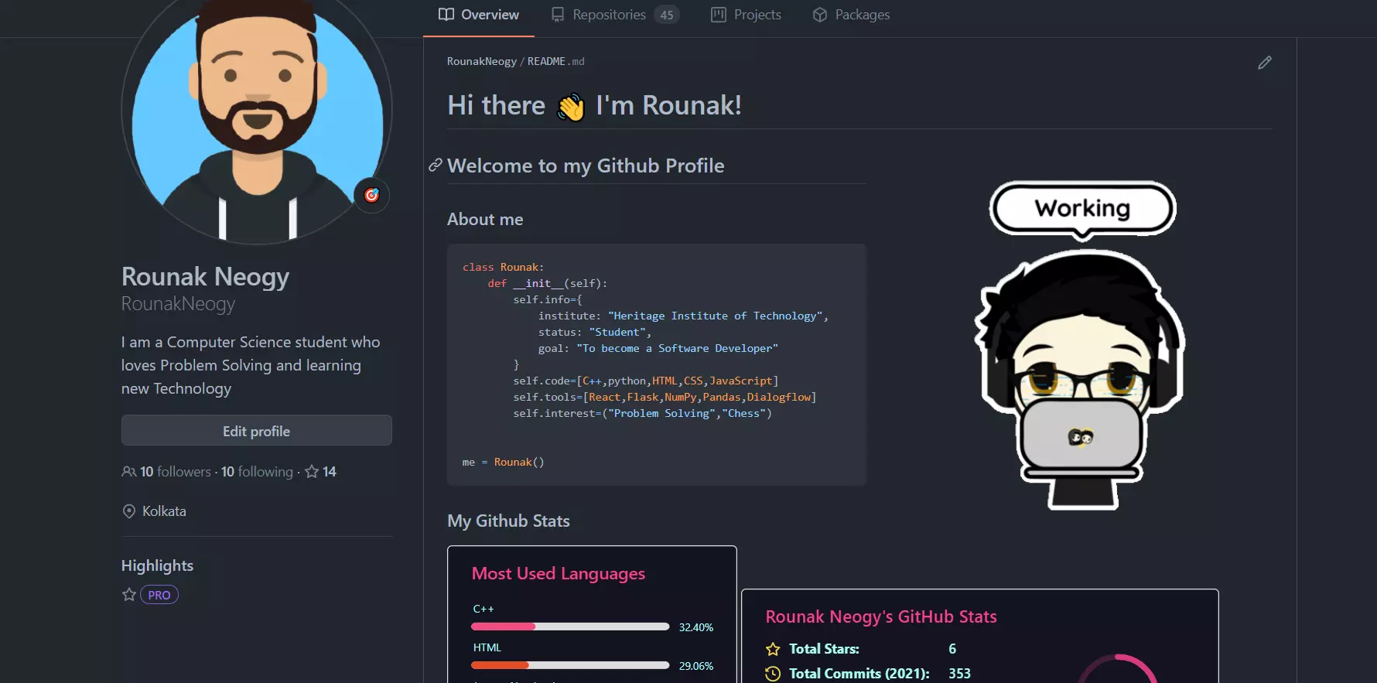Click the 29.06% percentage value

696,666
